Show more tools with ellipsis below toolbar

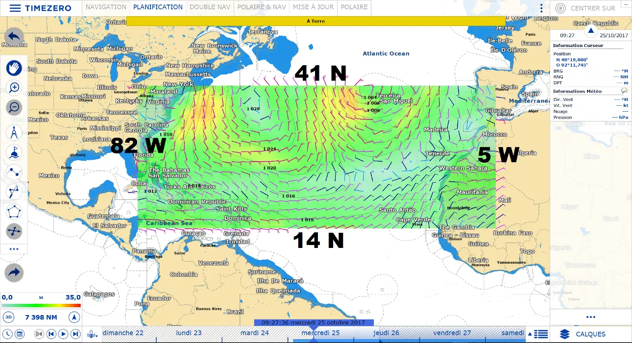click(x=14, y=249)
